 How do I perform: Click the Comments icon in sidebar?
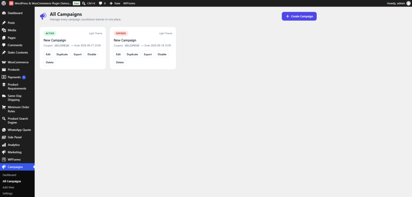coord(4,45)
